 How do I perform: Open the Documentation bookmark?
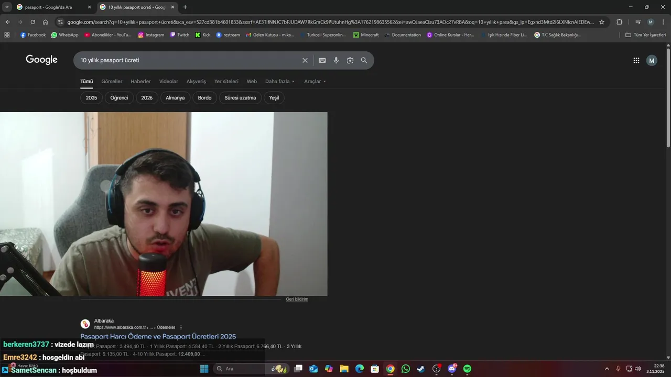click(x=402, y=35)
